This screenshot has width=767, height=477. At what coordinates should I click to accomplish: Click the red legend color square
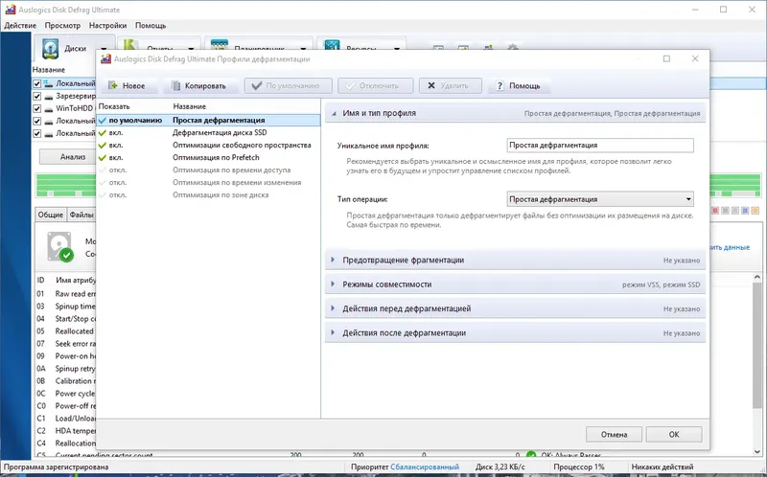(715, 211)
